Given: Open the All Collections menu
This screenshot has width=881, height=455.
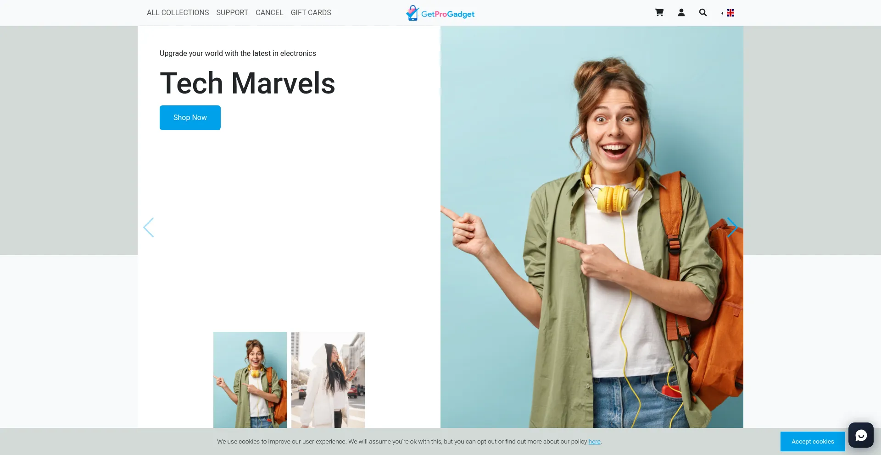Looking at the screenshot, I should [x=178, y=13].
